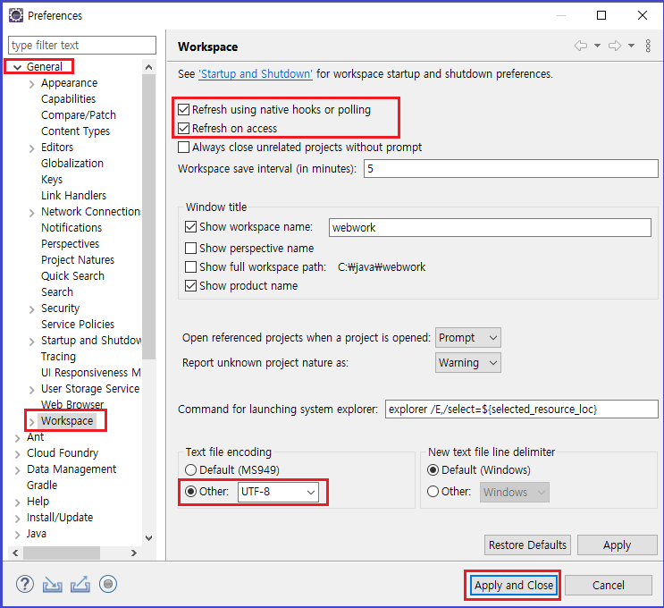664x608 pixels.
Task: Go back with the Back arrow icon
Action: (581, 46)
